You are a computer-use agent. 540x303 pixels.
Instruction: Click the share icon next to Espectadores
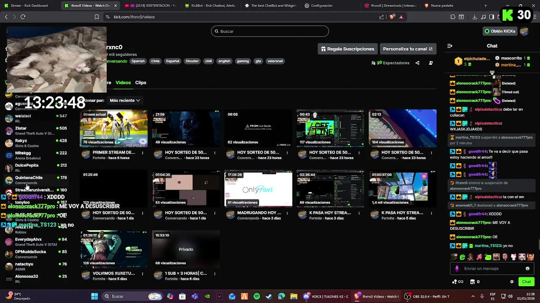(417, 63)
